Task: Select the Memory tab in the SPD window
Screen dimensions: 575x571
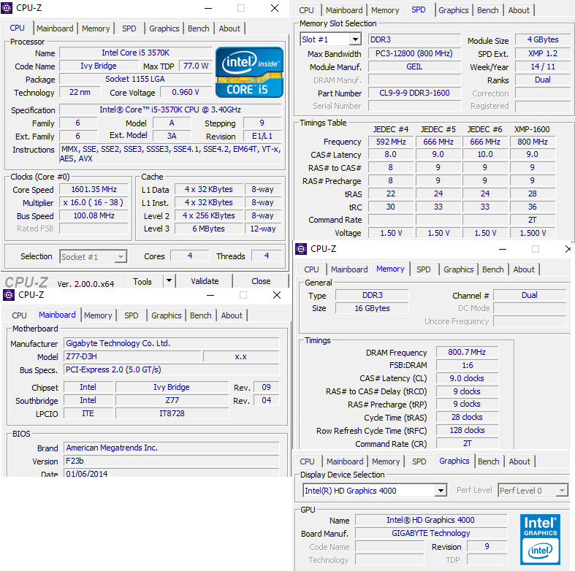Action: pos(385,10)
